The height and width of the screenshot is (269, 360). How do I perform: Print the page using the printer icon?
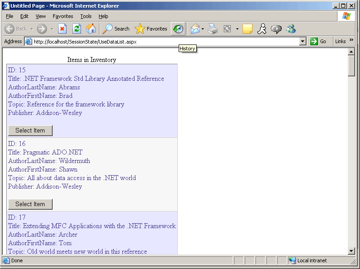(213, 29)
